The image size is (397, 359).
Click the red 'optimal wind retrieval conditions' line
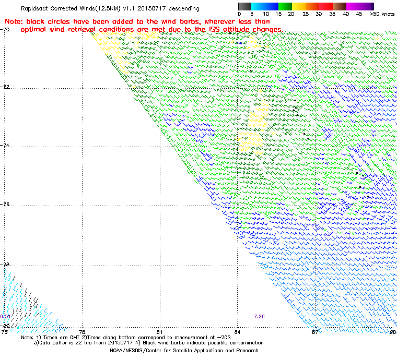[151, 30]
